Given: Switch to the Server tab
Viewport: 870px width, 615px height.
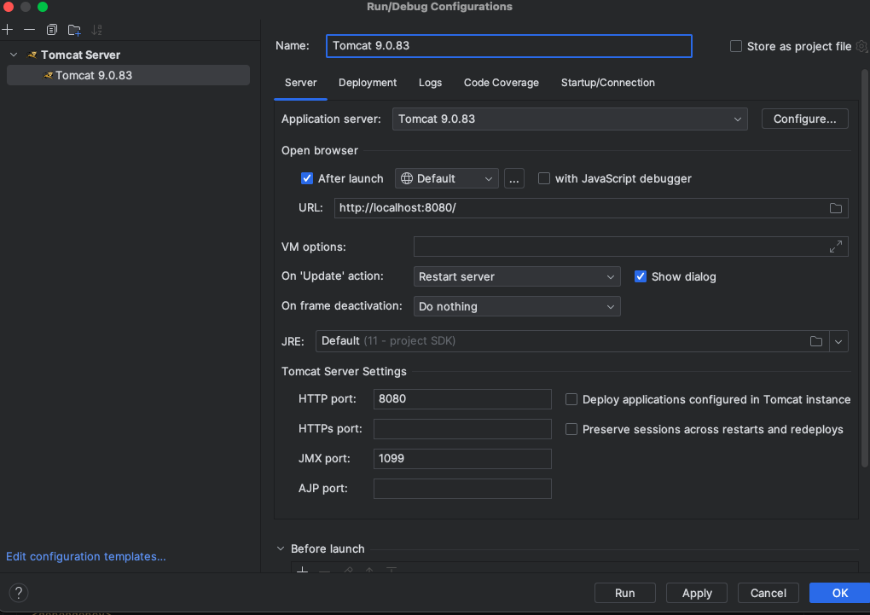Looking at the screenshot, I should (x=301, y=82).
